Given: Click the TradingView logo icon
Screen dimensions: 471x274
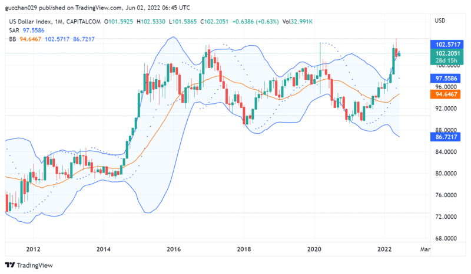Looking at the screenshot, I should click(x=10, y=265).
